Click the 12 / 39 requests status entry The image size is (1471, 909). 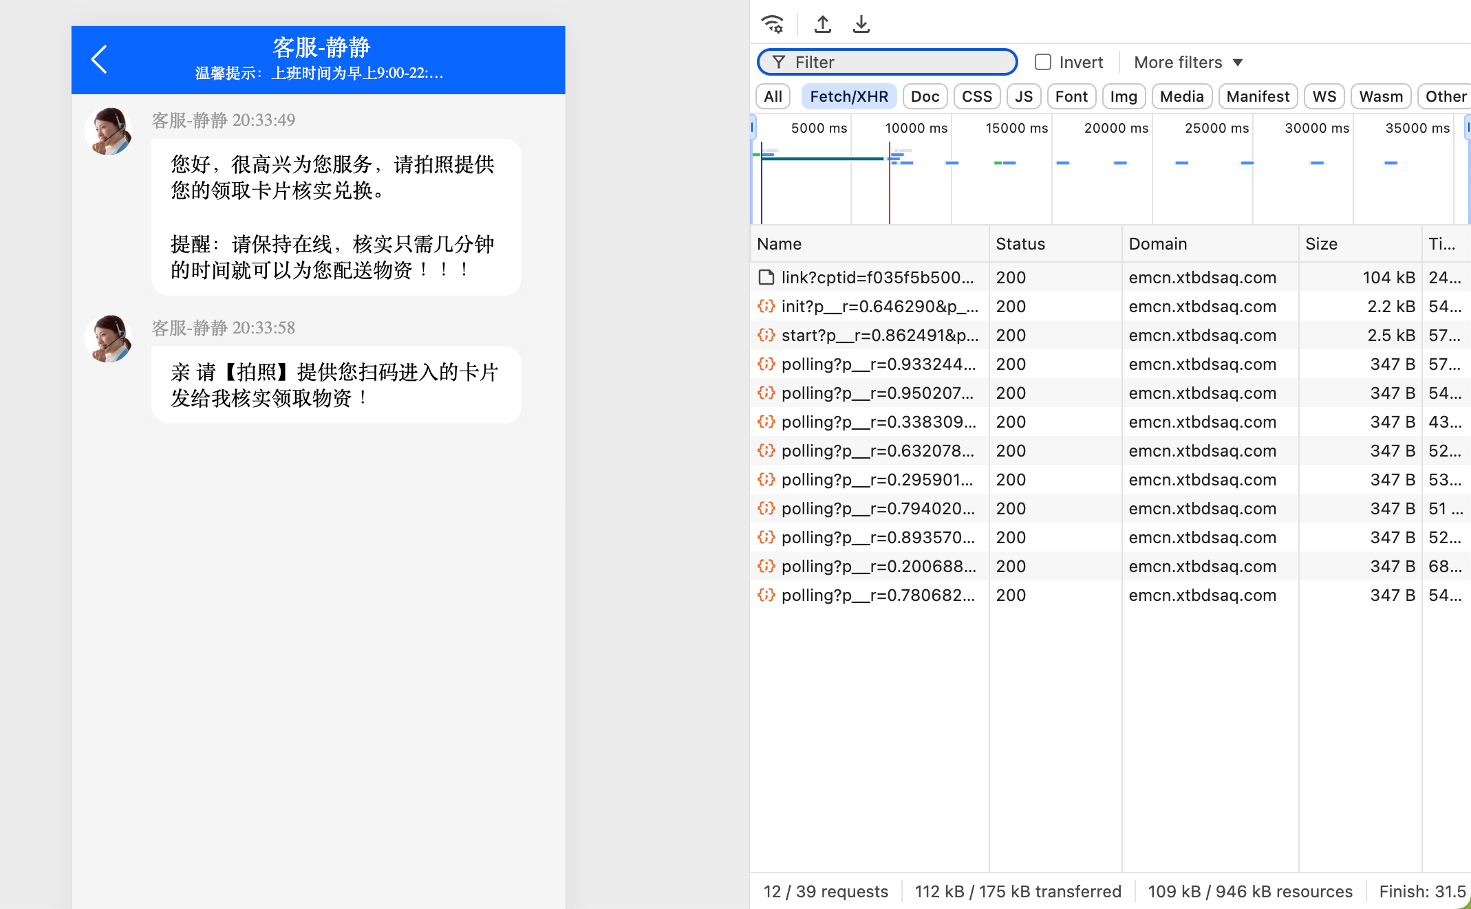826,891
